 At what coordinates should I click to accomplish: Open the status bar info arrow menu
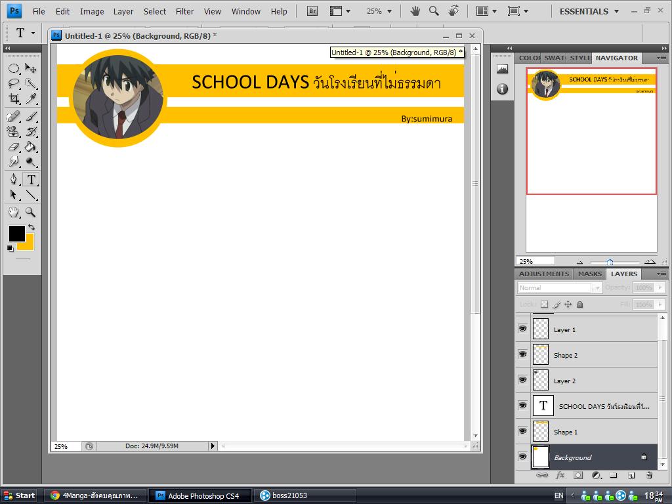coord(213,446)
